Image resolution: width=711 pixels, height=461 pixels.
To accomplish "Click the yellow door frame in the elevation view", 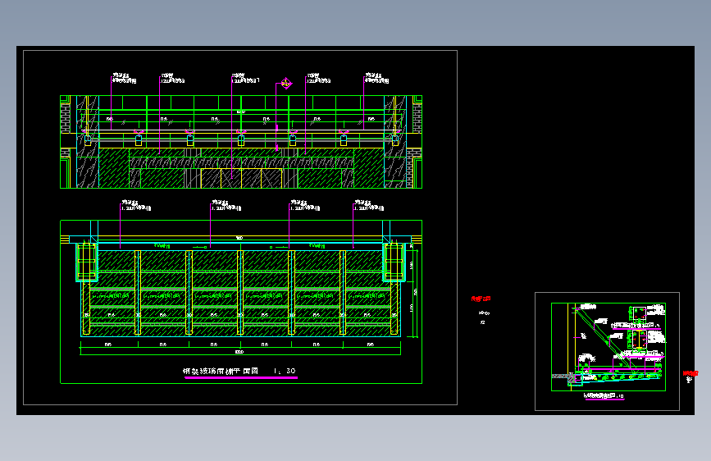I will pyautogui.click(x=241, y=178).
